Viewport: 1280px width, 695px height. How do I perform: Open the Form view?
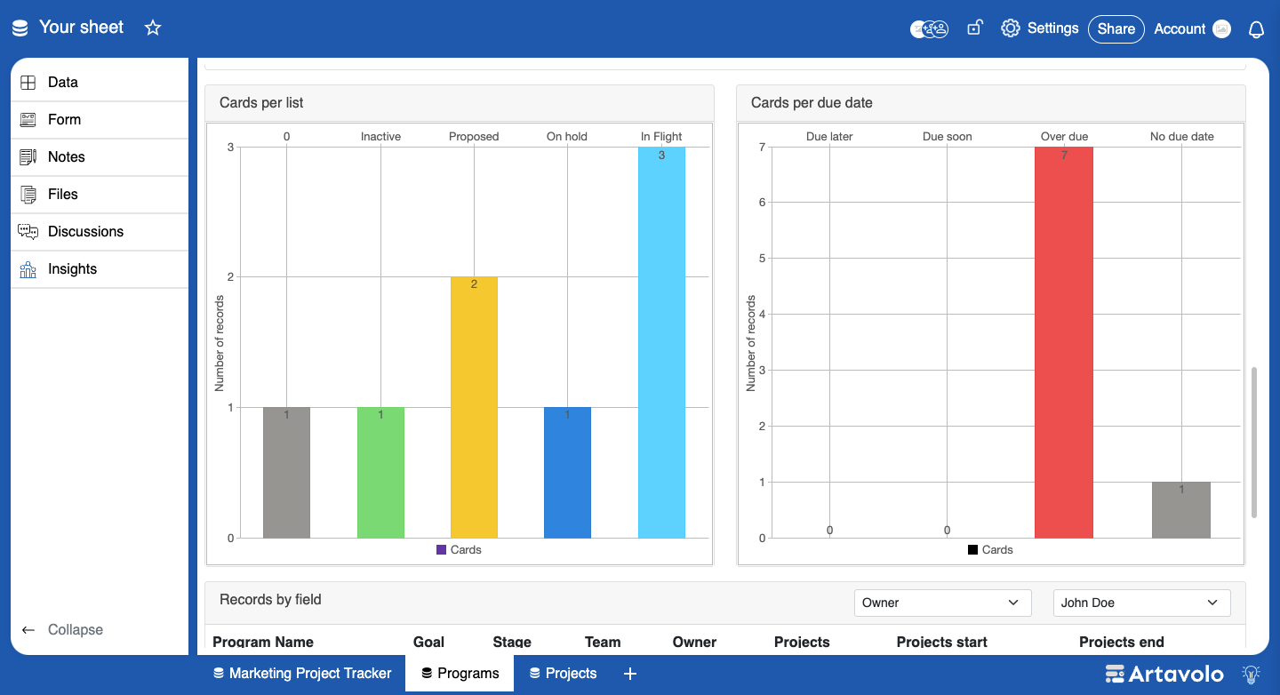[x=100, y=120]
